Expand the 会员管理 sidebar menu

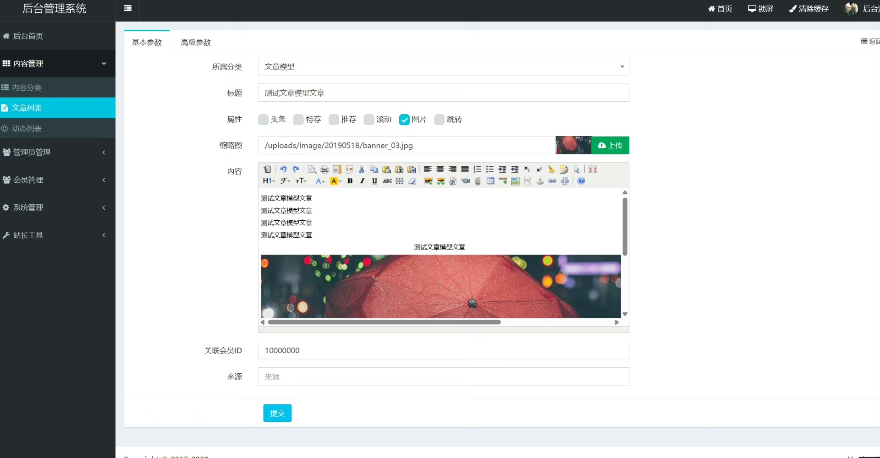tap(58, 180)
